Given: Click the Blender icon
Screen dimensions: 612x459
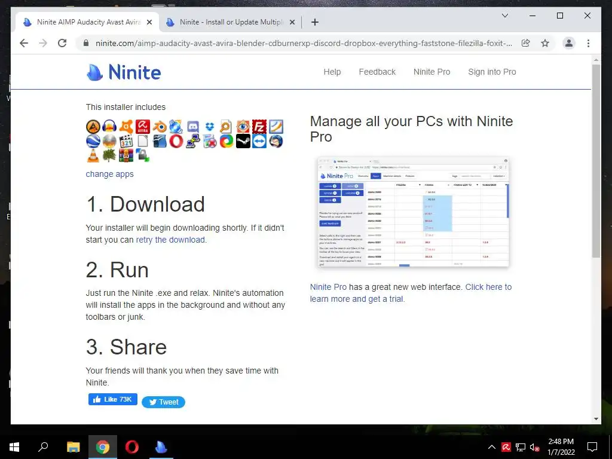Looking at the screenshot, I should pos(160,127).
